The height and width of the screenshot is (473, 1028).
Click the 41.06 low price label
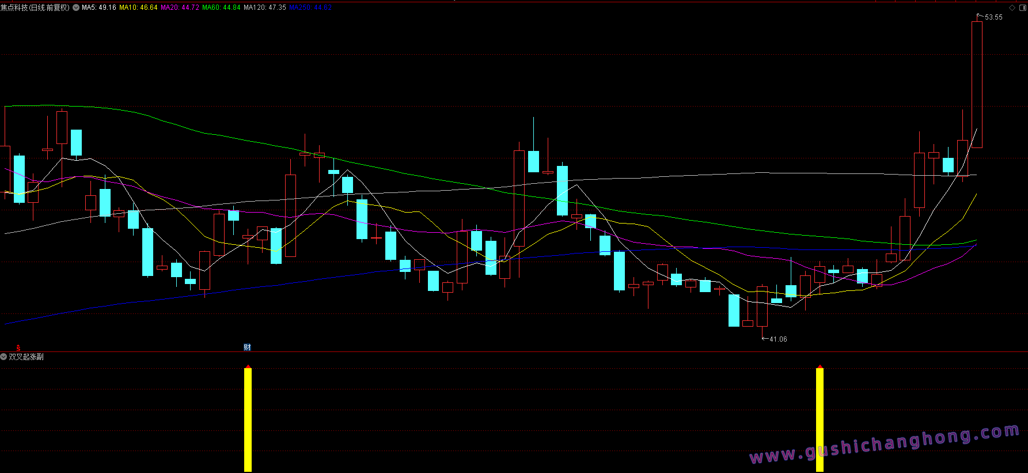coord(778,339)
